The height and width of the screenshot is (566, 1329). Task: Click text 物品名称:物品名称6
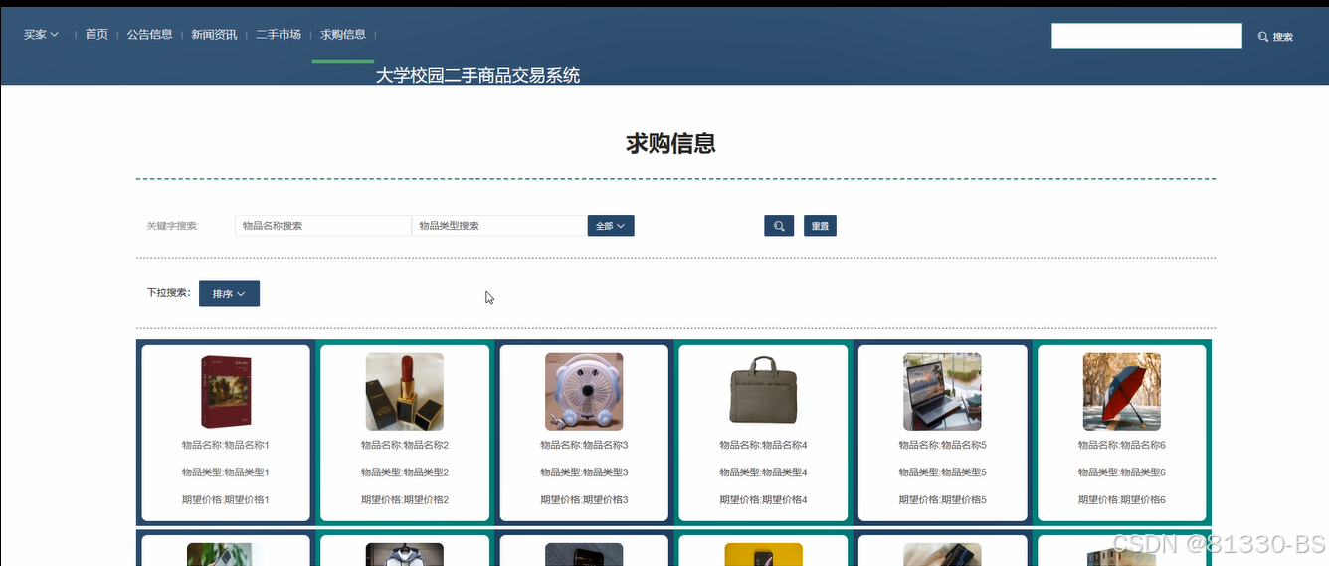pyautogui.click(x=1122, y=445)
